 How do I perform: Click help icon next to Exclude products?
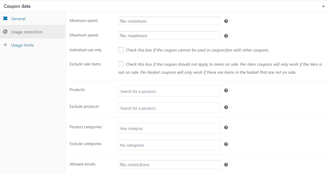coord(226,107)
